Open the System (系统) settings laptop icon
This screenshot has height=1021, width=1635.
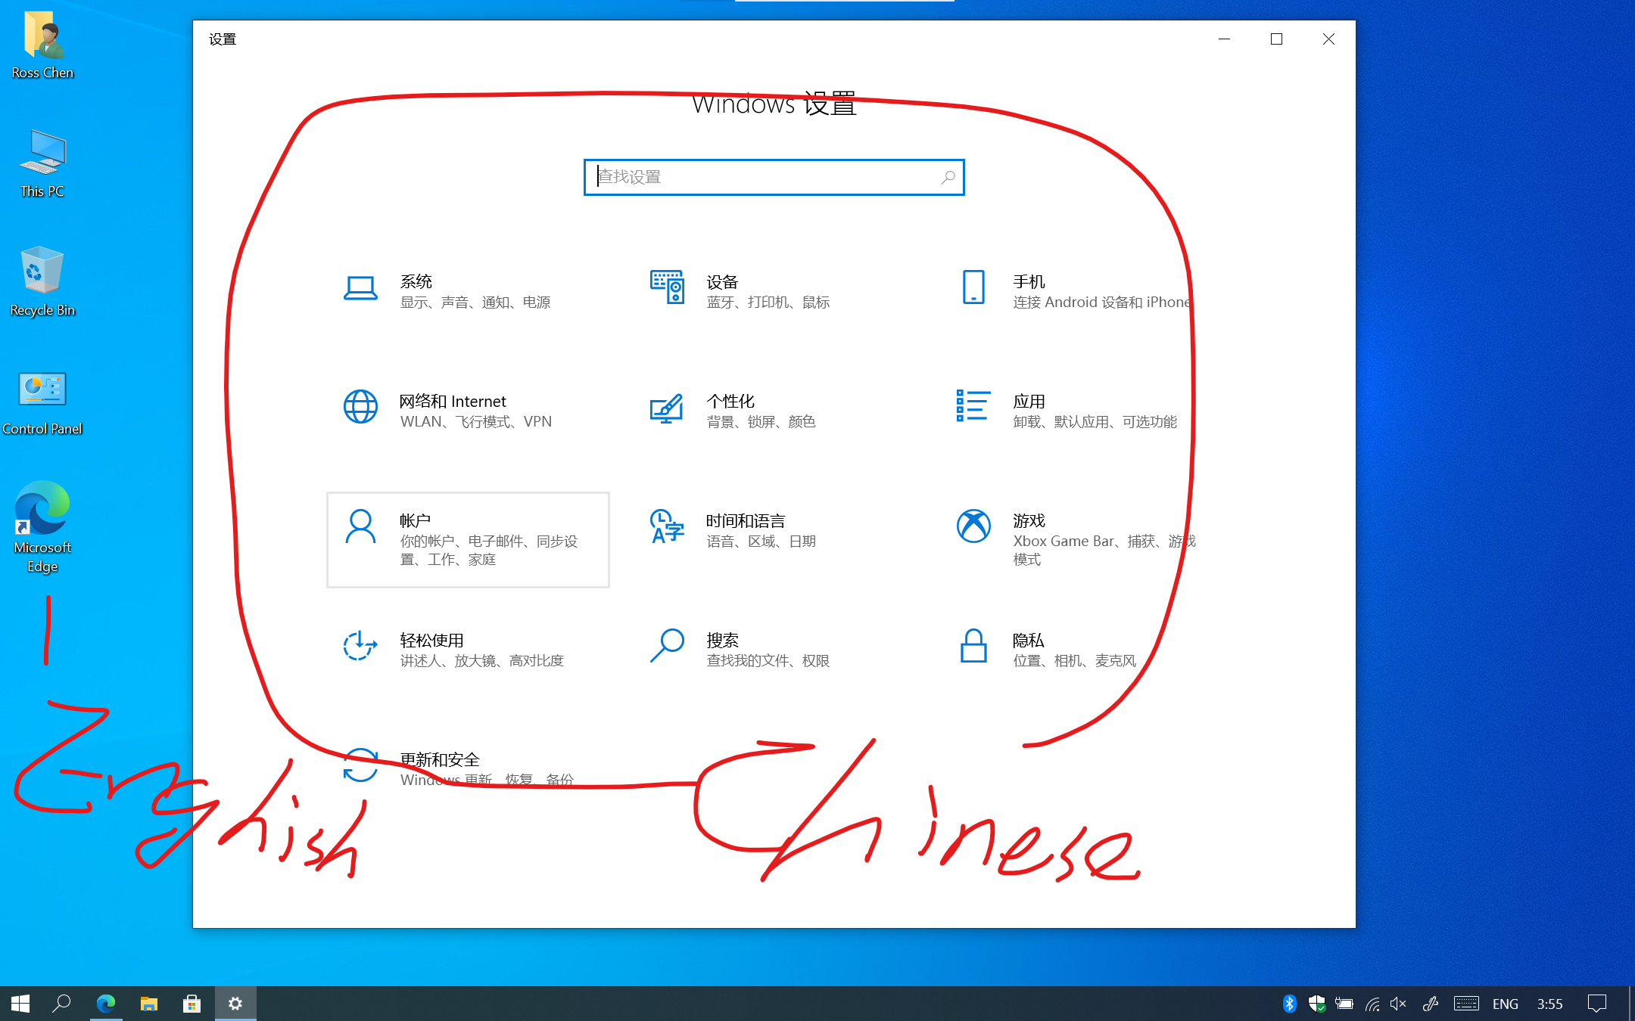(x=360, y=288)
